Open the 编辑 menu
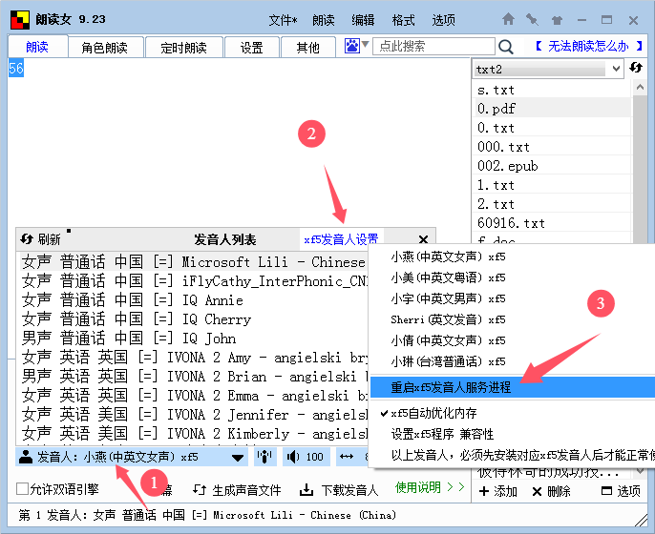The image size is (655, 534). click(x=363, y=20)
